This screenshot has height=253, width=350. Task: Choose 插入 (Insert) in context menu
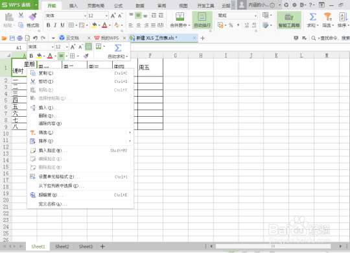(x=80, y=108)
